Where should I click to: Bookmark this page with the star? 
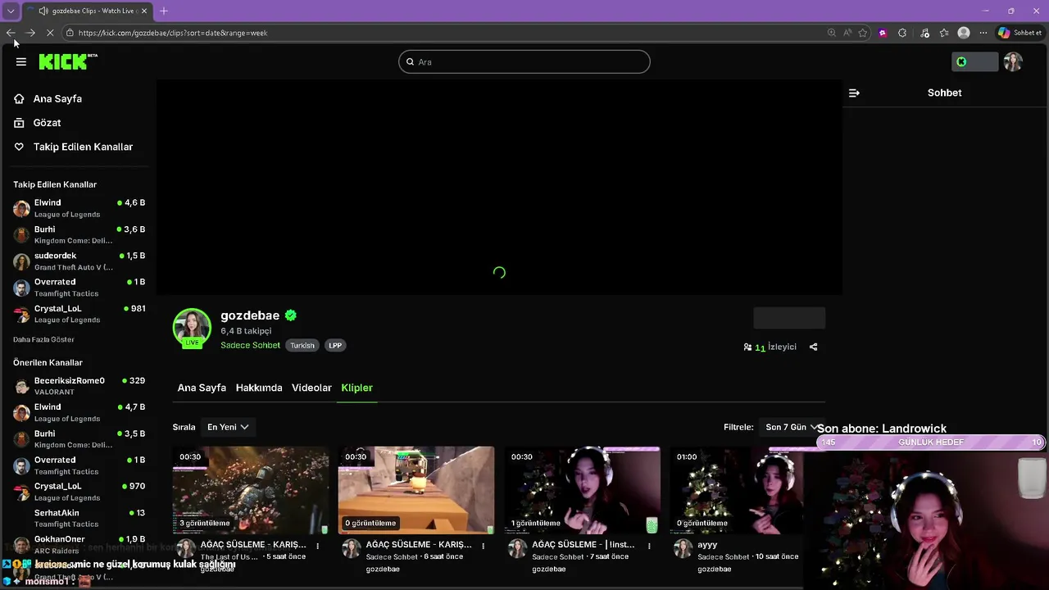(863, 33)
